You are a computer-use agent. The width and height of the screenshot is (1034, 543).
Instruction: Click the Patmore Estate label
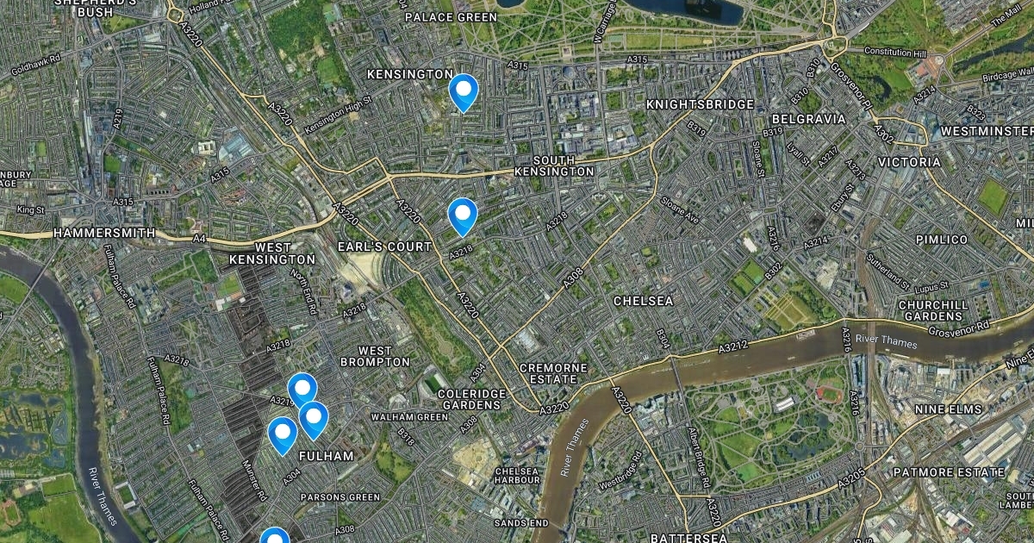(x=948, y=472)
